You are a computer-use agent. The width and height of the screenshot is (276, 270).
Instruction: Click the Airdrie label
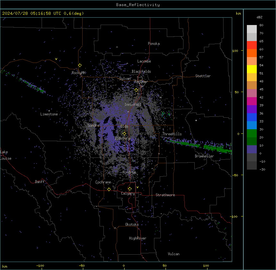pos(129,172)
